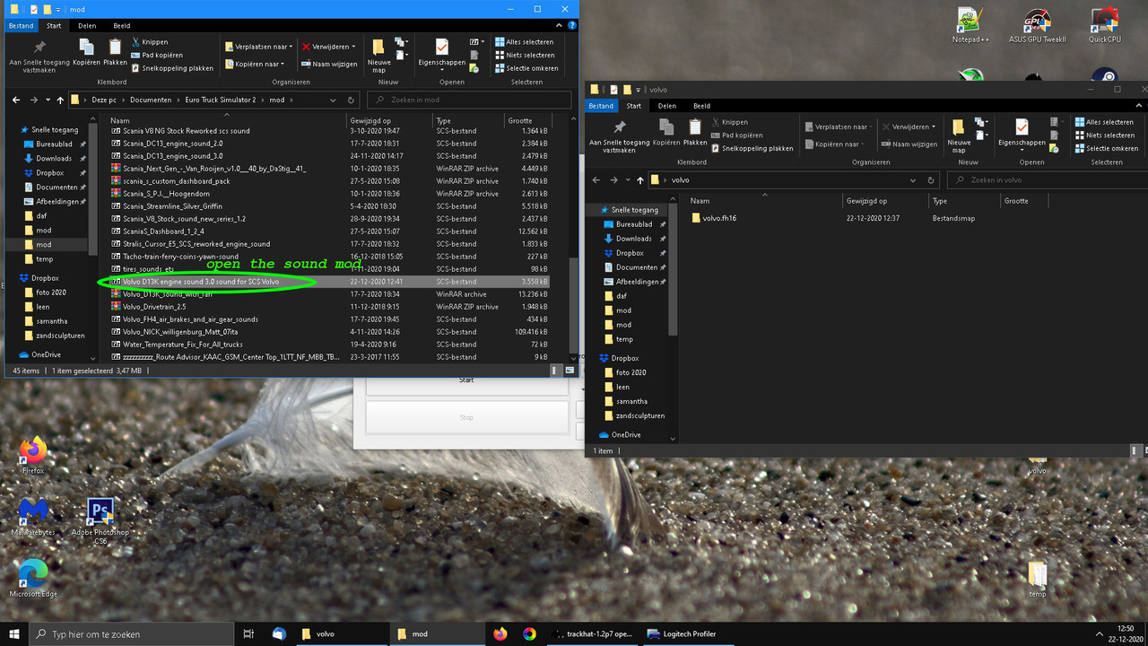
Task: Open Microsoft Edge desktop shortcut
Action: point(33,578)
